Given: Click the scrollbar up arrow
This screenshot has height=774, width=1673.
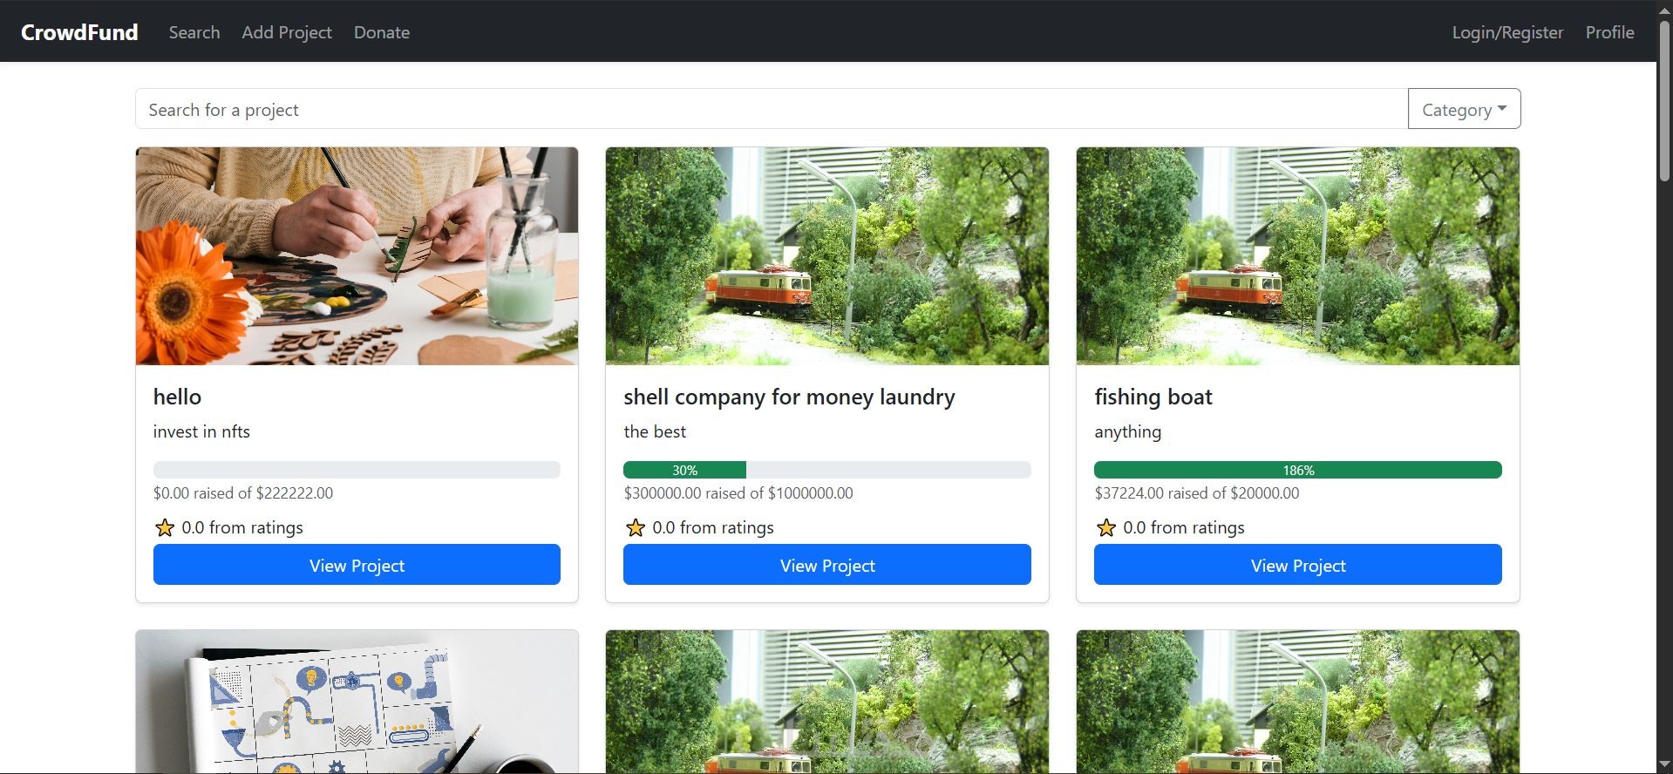Looking at the screenshot, I should click(x=1664, y=8).
